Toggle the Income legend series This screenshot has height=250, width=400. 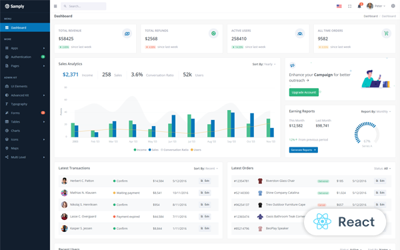[x=140, y=150]
